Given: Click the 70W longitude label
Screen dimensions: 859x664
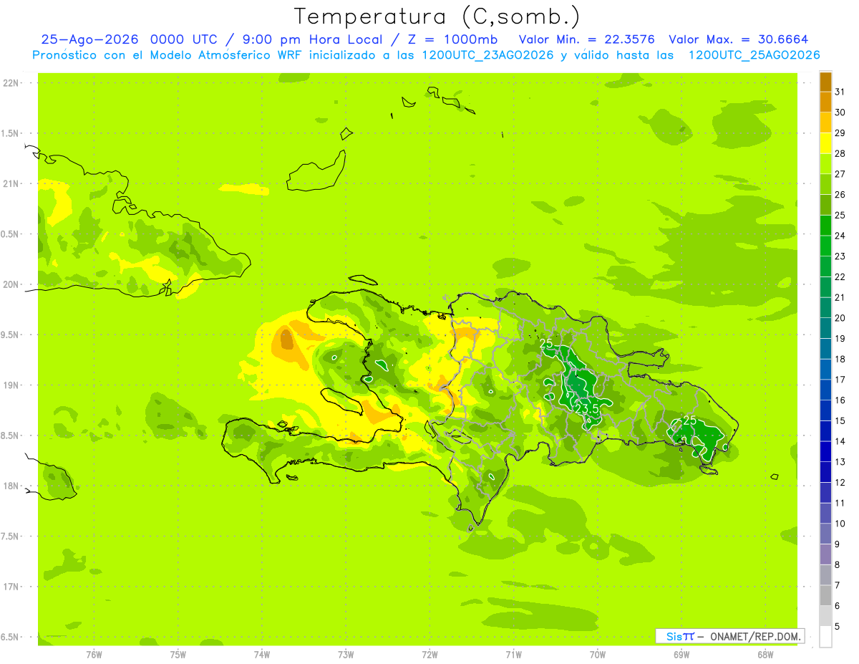Looking at the screenshot, I should 598,655.
